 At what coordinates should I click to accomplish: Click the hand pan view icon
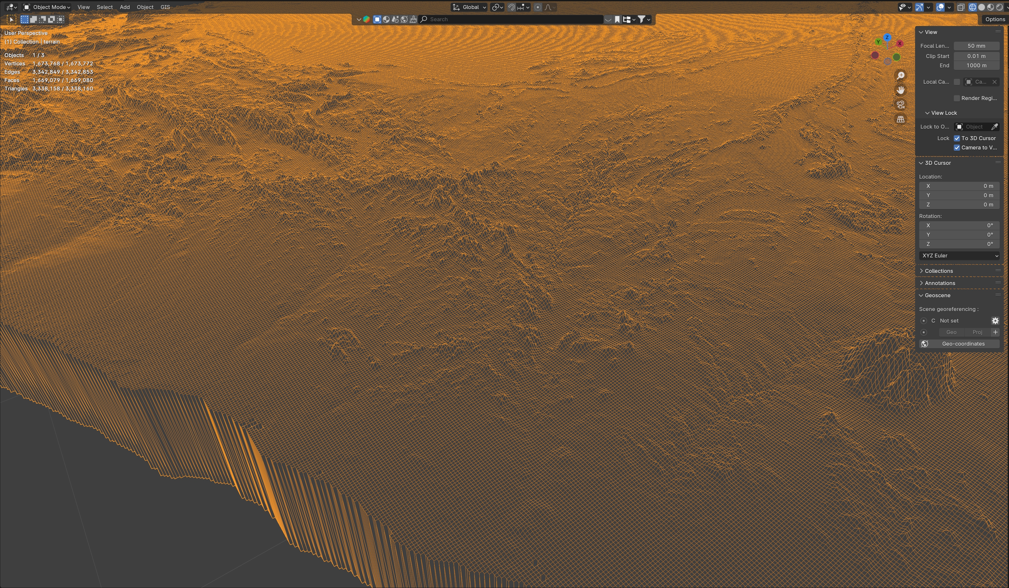point(901,90)
